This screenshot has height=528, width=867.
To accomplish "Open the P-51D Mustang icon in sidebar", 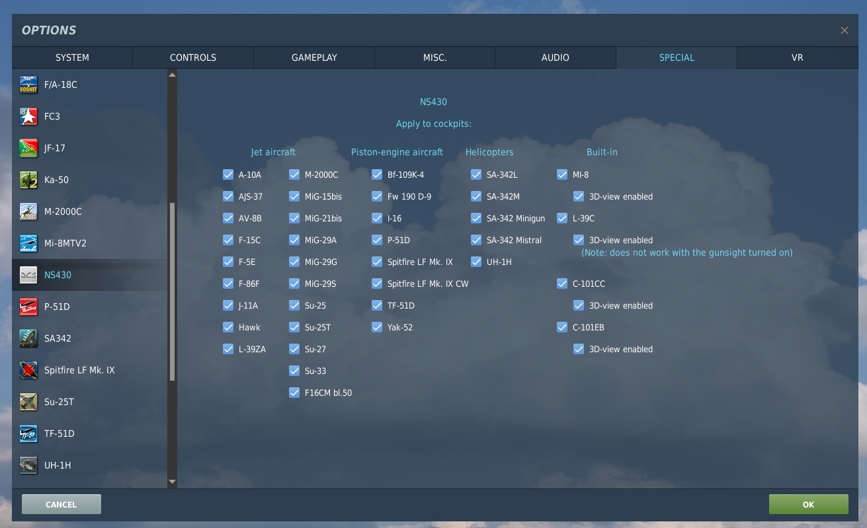I will [28, 307].
